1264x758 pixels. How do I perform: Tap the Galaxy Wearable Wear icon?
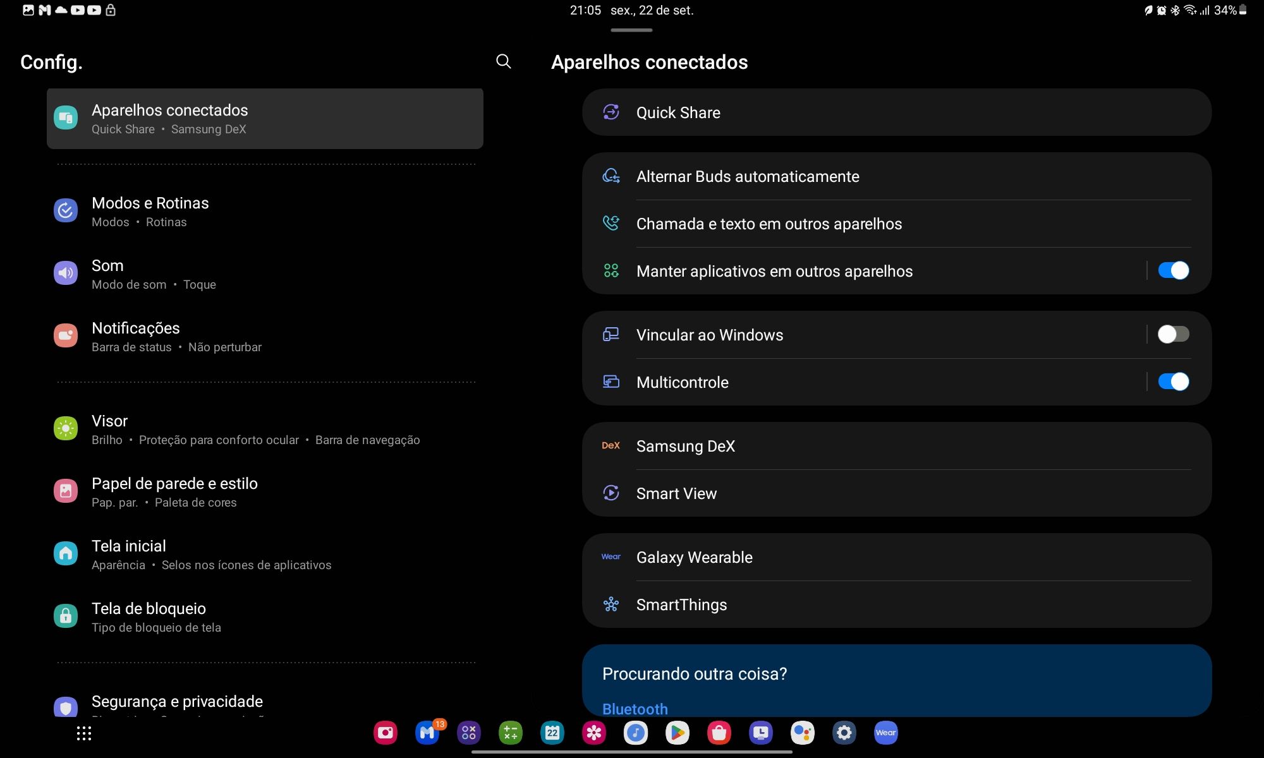pyautogui.click(x=611, y=556)
